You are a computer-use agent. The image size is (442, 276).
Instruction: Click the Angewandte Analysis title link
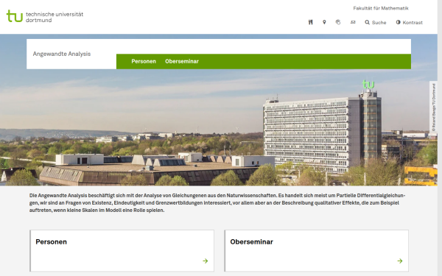click(62, 54)
